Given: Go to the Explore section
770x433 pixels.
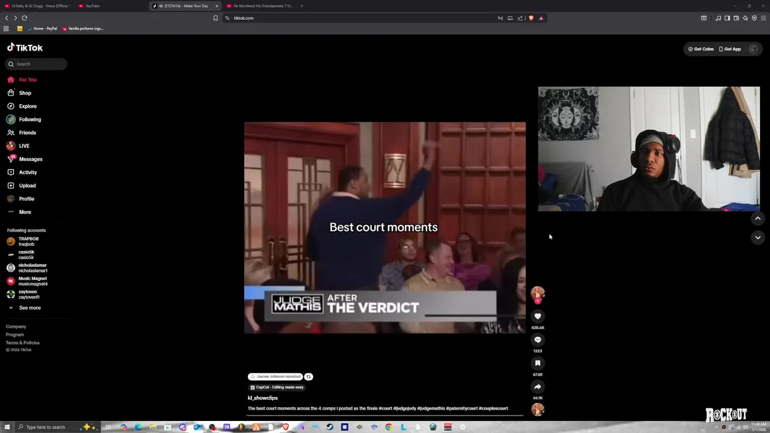Looking at the screenshot, I should click(x=22, y=106).
